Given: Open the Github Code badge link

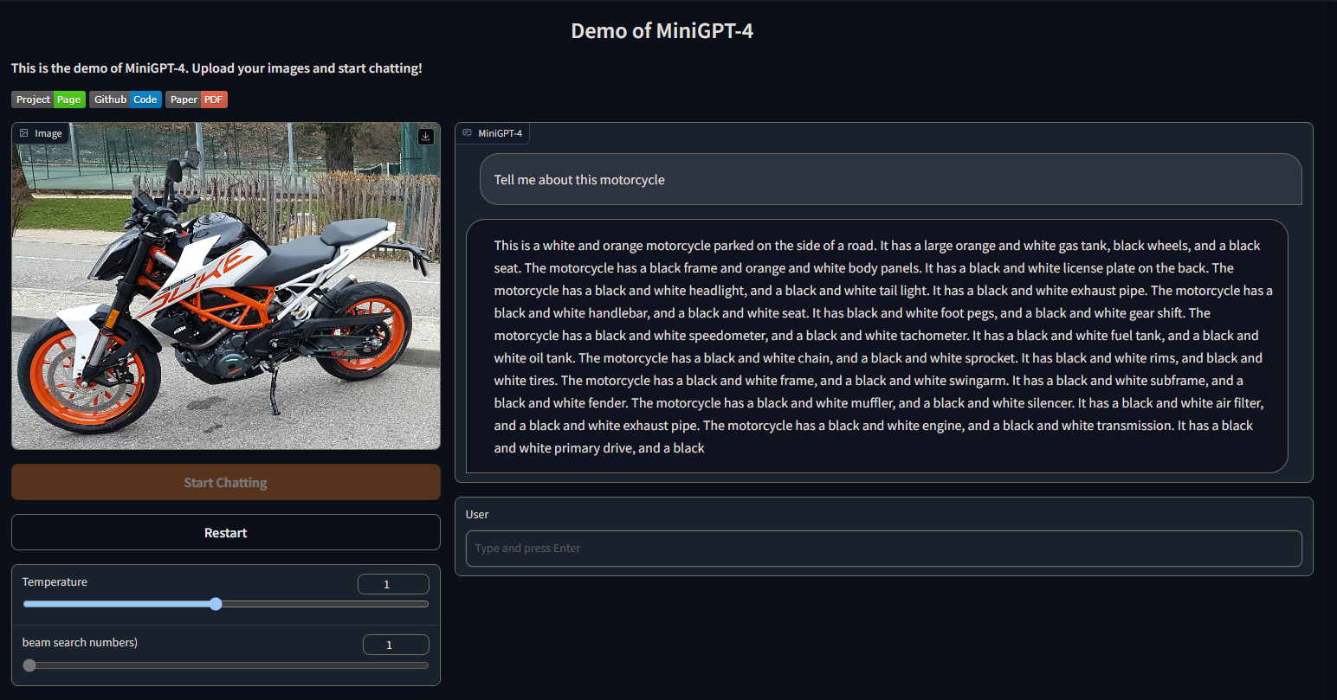Looking at the screenshot, I should (126, 100).
